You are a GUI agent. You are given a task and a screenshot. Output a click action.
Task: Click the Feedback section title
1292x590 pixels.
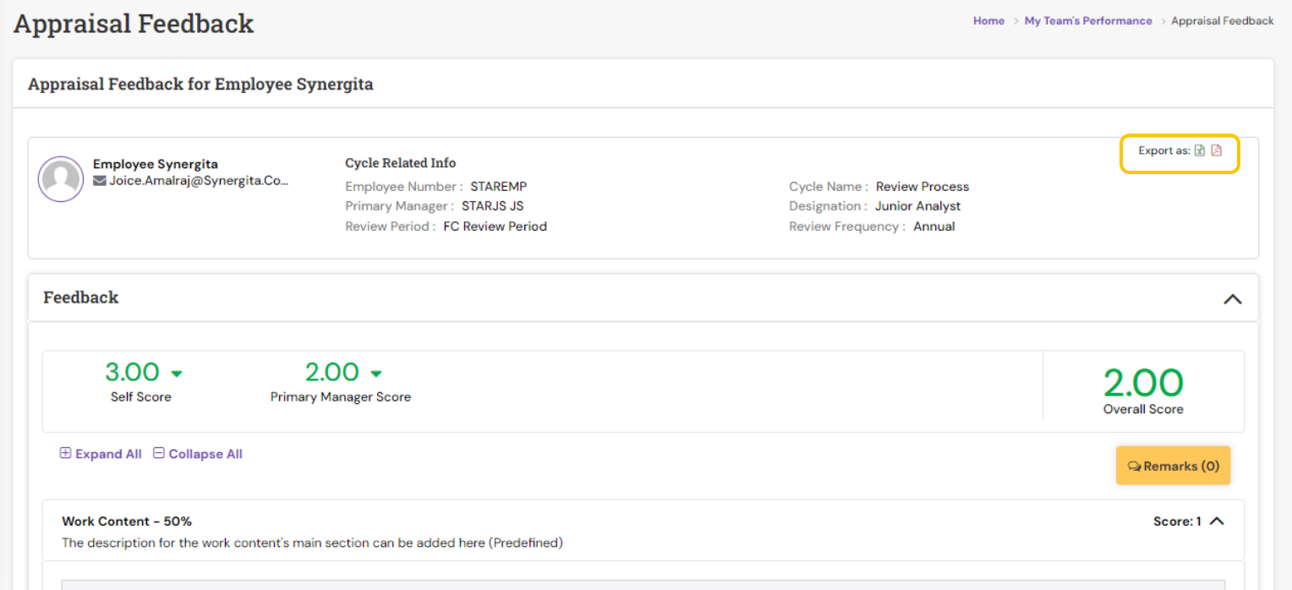click(81, 298)
